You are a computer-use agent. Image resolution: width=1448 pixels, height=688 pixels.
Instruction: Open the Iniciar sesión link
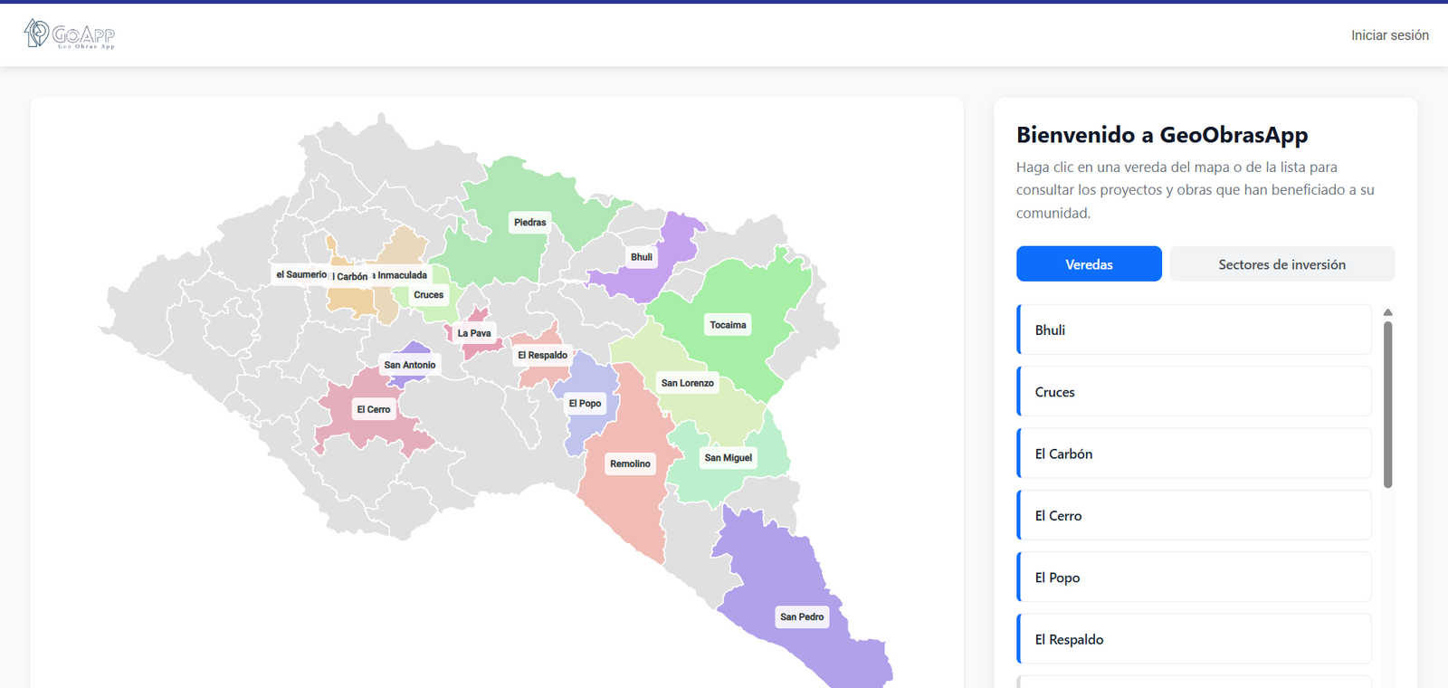pos(1389,35)
